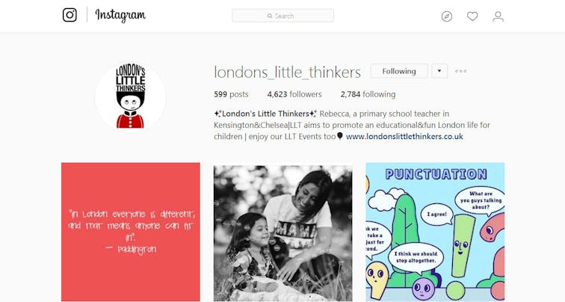Click the London's Little Thinkers bio name

point(265,114)
